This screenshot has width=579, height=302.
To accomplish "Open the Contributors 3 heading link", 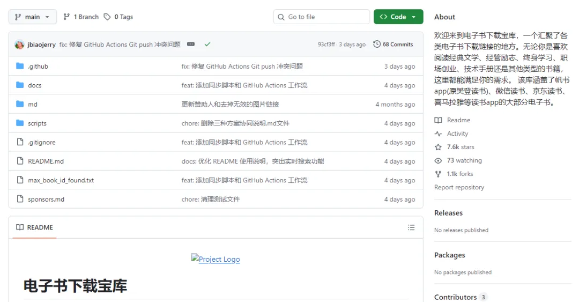I will (x=461, y=297).
